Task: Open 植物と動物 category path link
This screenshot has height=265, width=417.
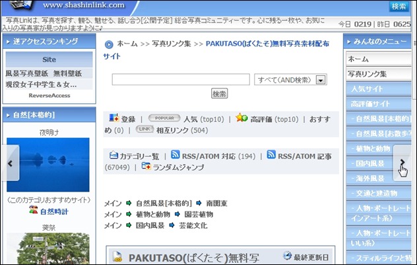Action: [153, 214]
